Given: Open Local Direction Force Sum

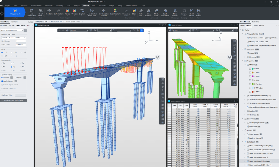Looking at the screenshot, I should click(x=92, y=13).
